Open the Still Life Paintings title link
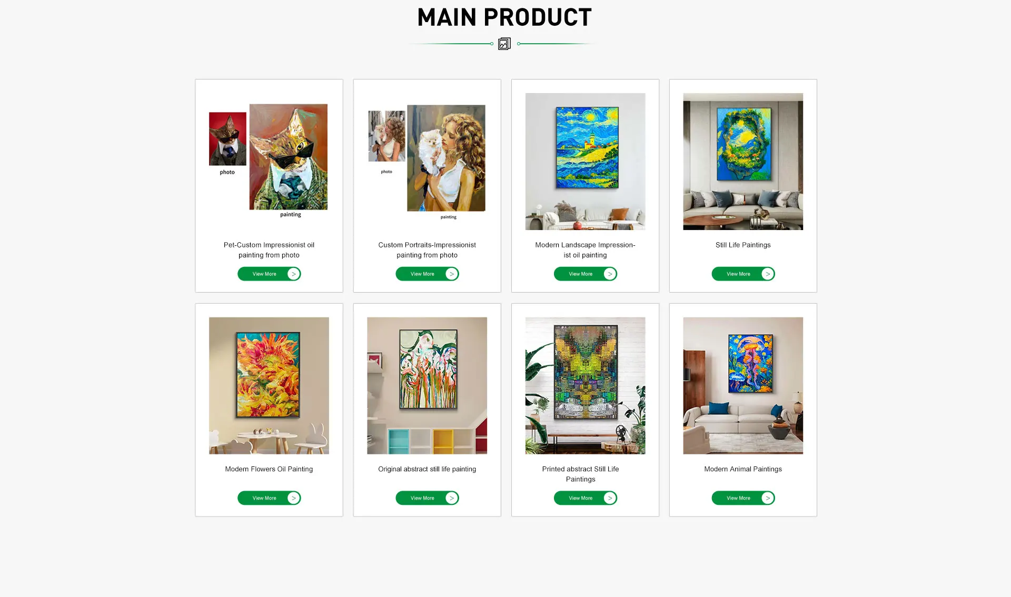Viewport: 1011px width, 597px height. pos(742,245)
